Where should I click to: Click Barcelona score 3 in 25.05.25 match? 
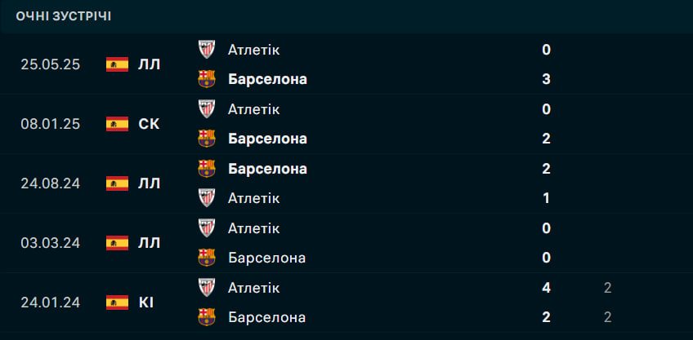546,79
